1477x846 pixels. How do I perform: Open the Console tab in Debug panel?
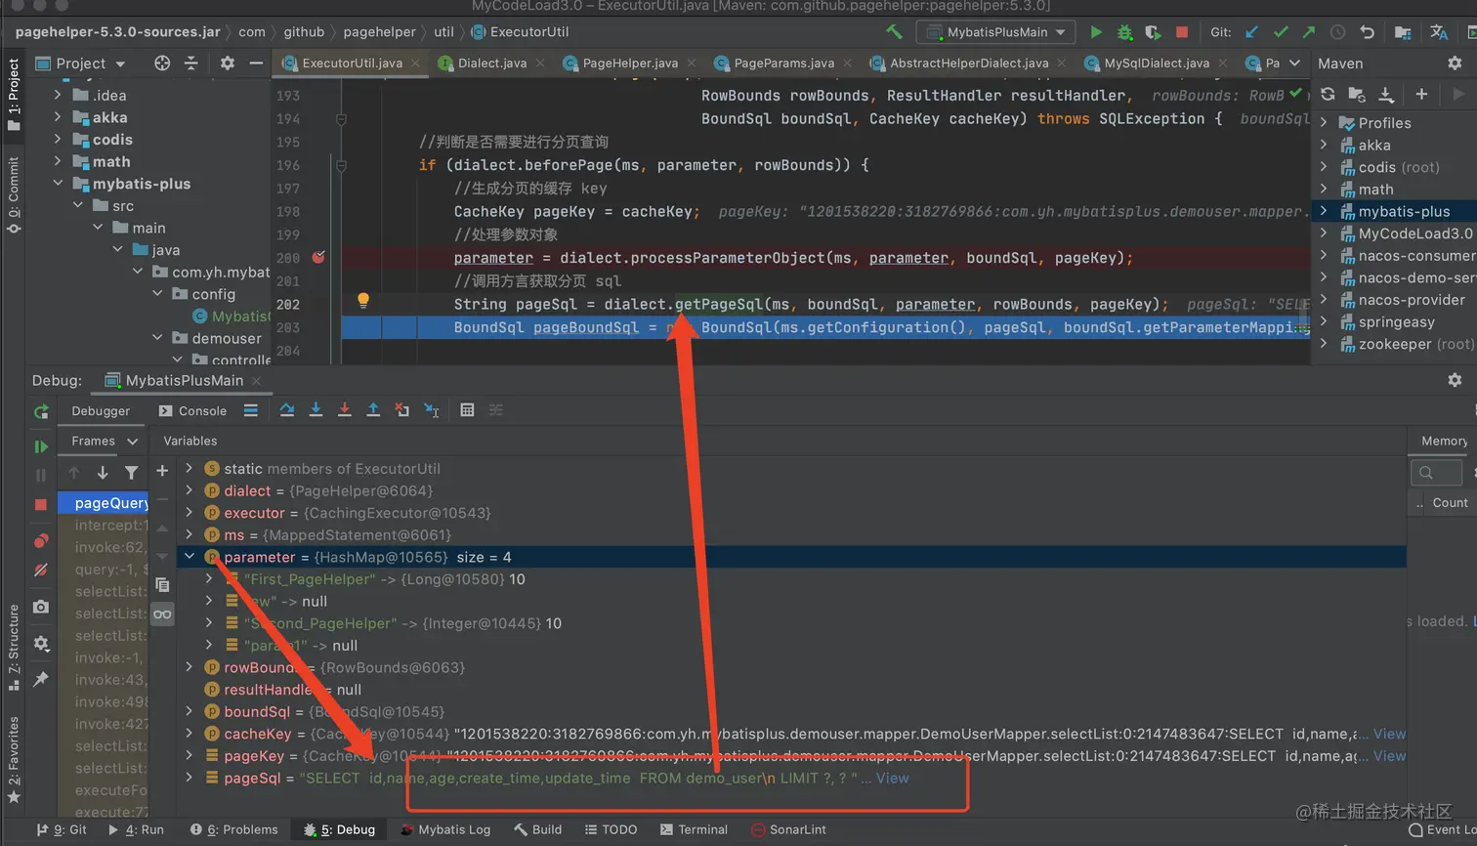pos(192,411)
